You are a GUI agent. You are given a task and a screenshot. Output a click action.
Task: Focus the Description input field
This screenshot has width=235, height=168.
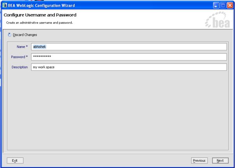(x=129, y=67)
